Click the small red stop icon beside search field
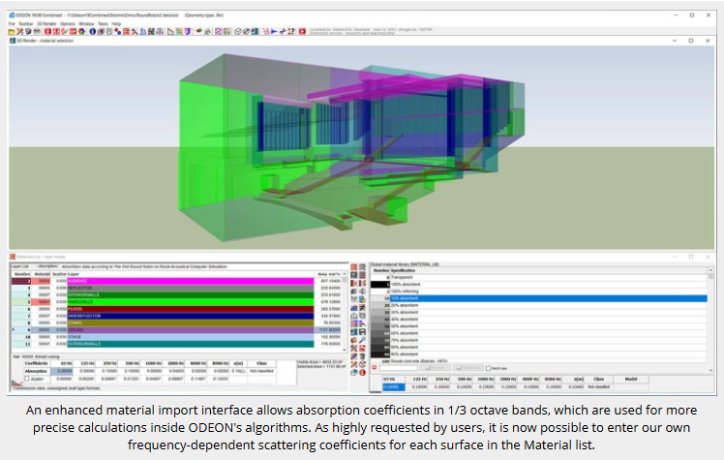Screen dimensions: 724x460 [375, 368]
